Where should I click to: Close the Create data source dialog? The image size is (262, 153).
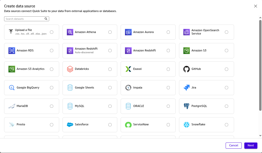click(255, 6)
